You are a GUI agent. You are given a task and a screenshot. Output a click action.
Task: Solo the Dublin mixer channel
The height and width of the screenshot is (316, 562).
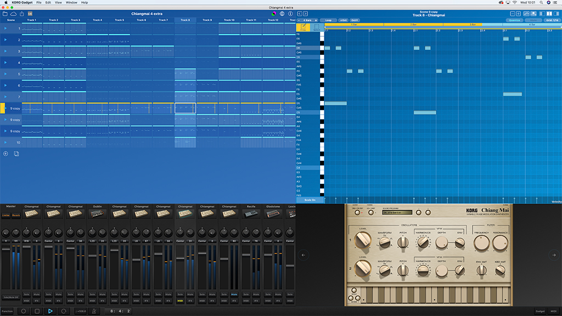click(92, 295)
